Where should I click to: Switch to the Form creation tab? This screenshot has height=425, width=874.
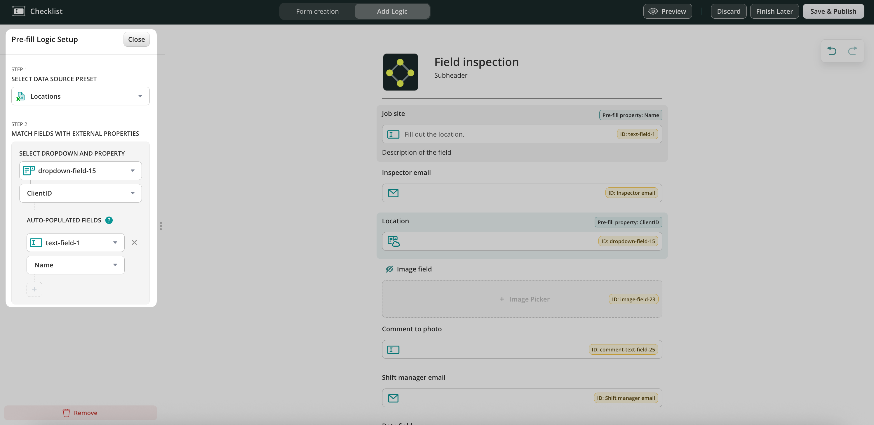[317, 11]
